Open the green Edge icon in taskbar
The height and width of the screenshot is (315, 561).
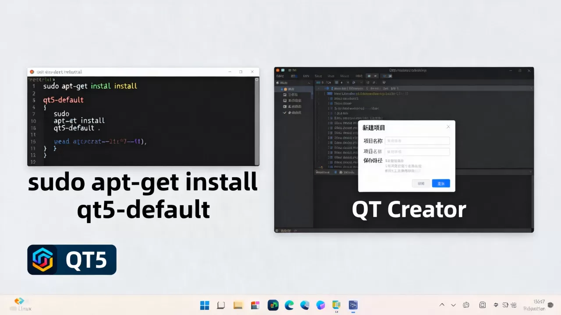[x=289, y=305]
